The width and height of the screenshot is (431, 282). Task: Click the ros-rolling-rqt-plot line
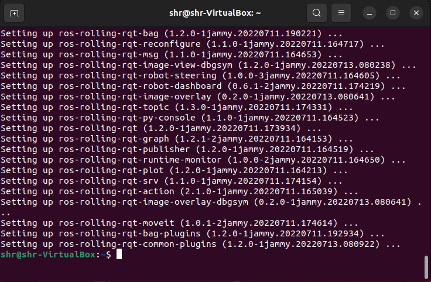[x=174, y=170]
